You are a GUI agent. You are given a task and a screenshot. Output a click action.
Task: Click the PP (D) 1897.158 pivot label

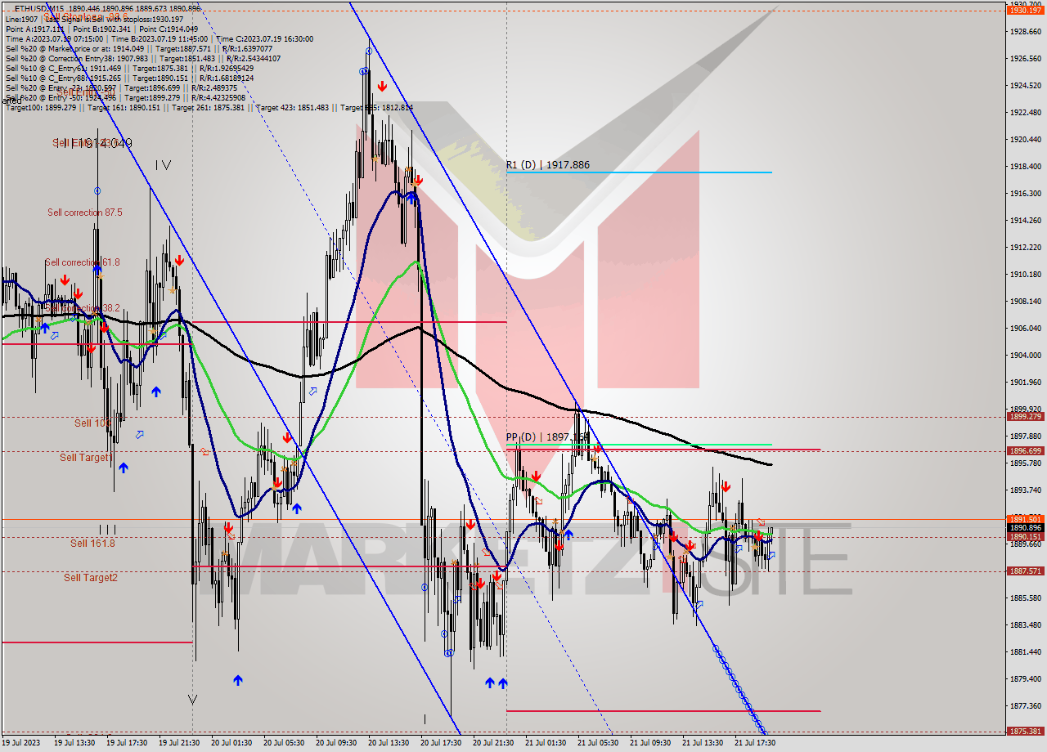(547, 437)
